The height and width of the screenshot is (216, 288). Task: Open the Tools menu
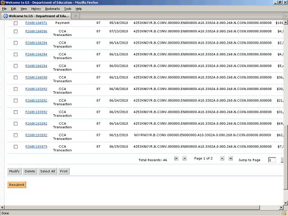(x=67, y=9)
